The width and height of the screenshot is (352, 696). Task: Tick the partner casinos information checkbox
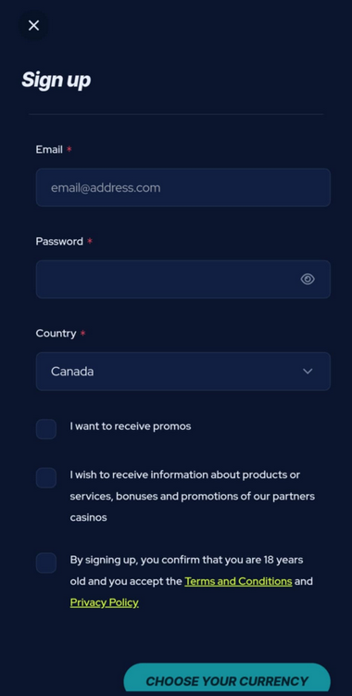(46, 477)
